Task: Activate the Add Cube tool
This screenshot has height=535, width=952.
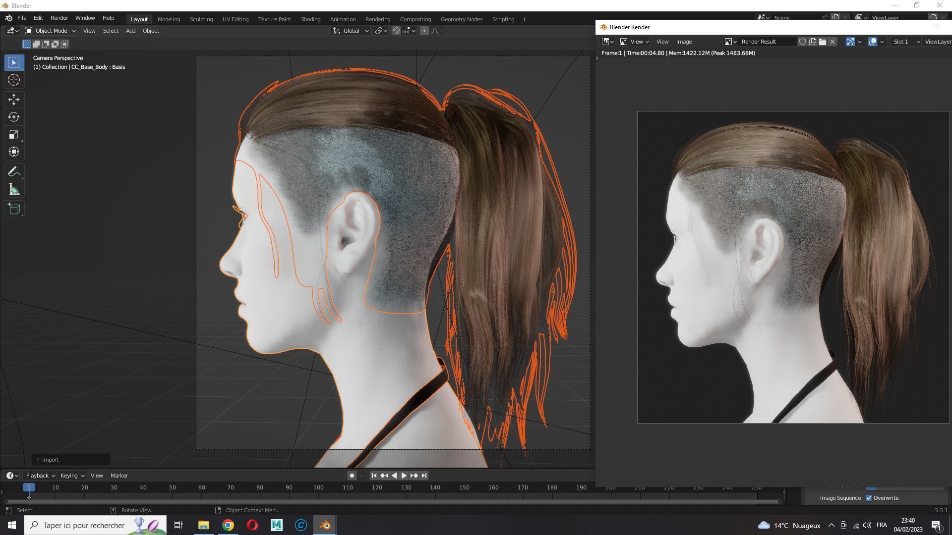Action: click(x=13, y=209)
